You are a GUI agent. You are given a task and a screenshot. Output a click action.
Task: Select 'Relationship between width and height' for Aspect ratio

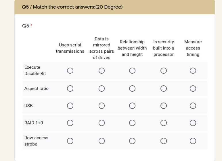[132, 89]
